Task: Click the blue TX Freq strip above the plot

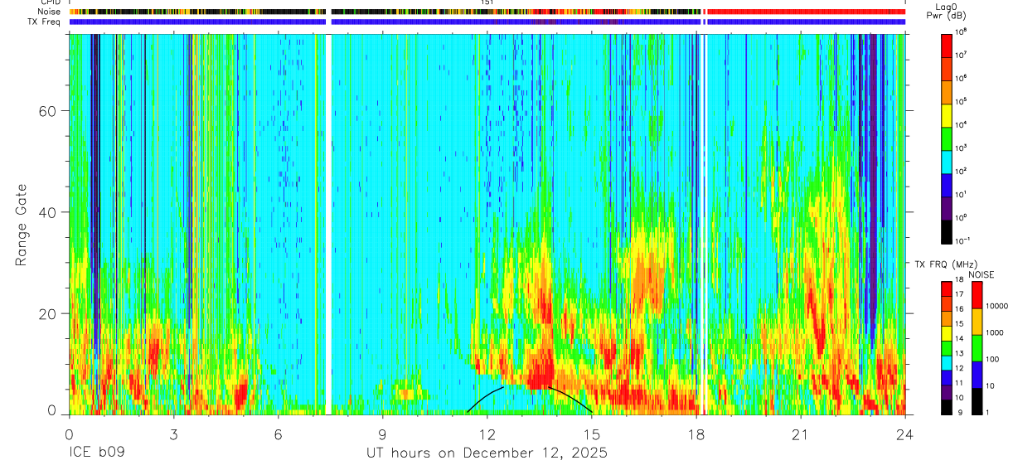Action: pos(487,22)
